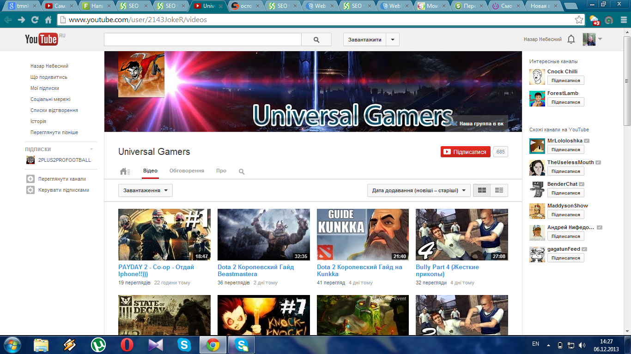631x354 pixels.
Task: Click the taskbar clock showing 14:27
Action: pos(606,345)
